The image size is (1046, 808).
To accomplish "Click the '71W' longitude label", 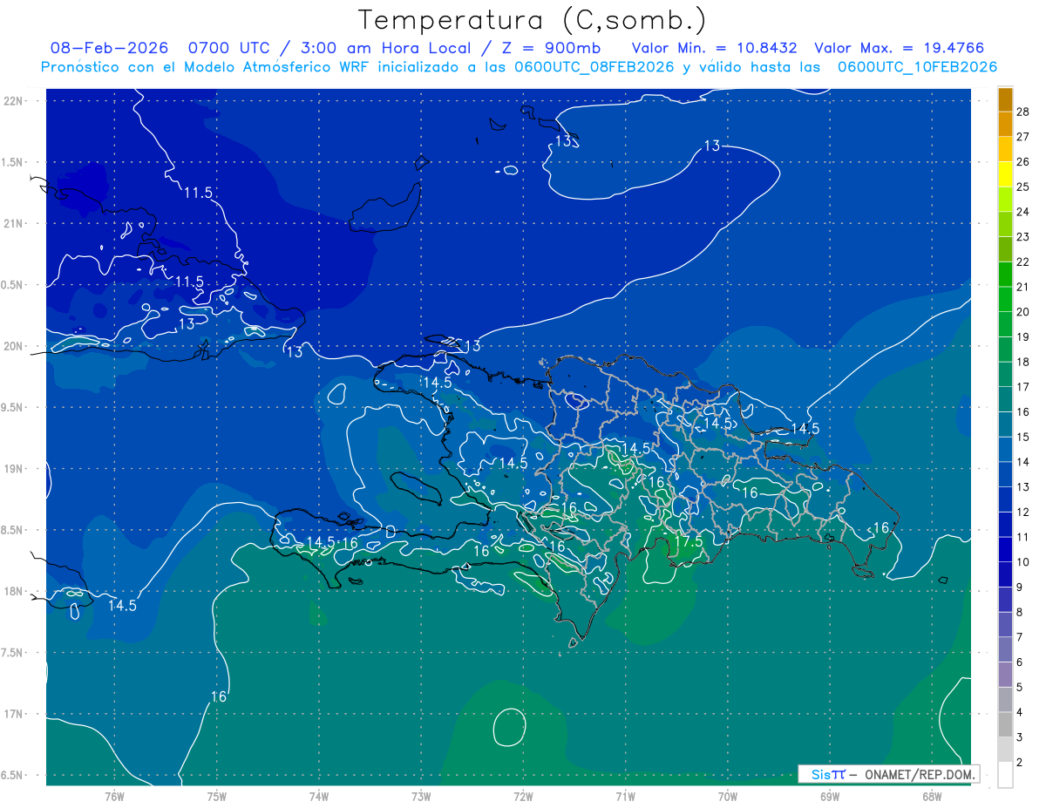I will tap(625, 797).
